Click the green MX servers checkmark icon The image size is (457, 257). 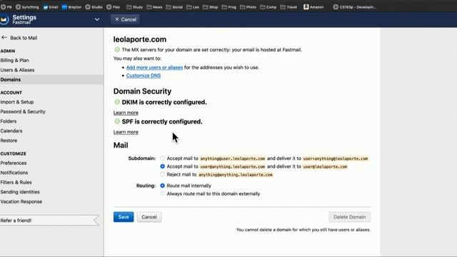[117, 49]
